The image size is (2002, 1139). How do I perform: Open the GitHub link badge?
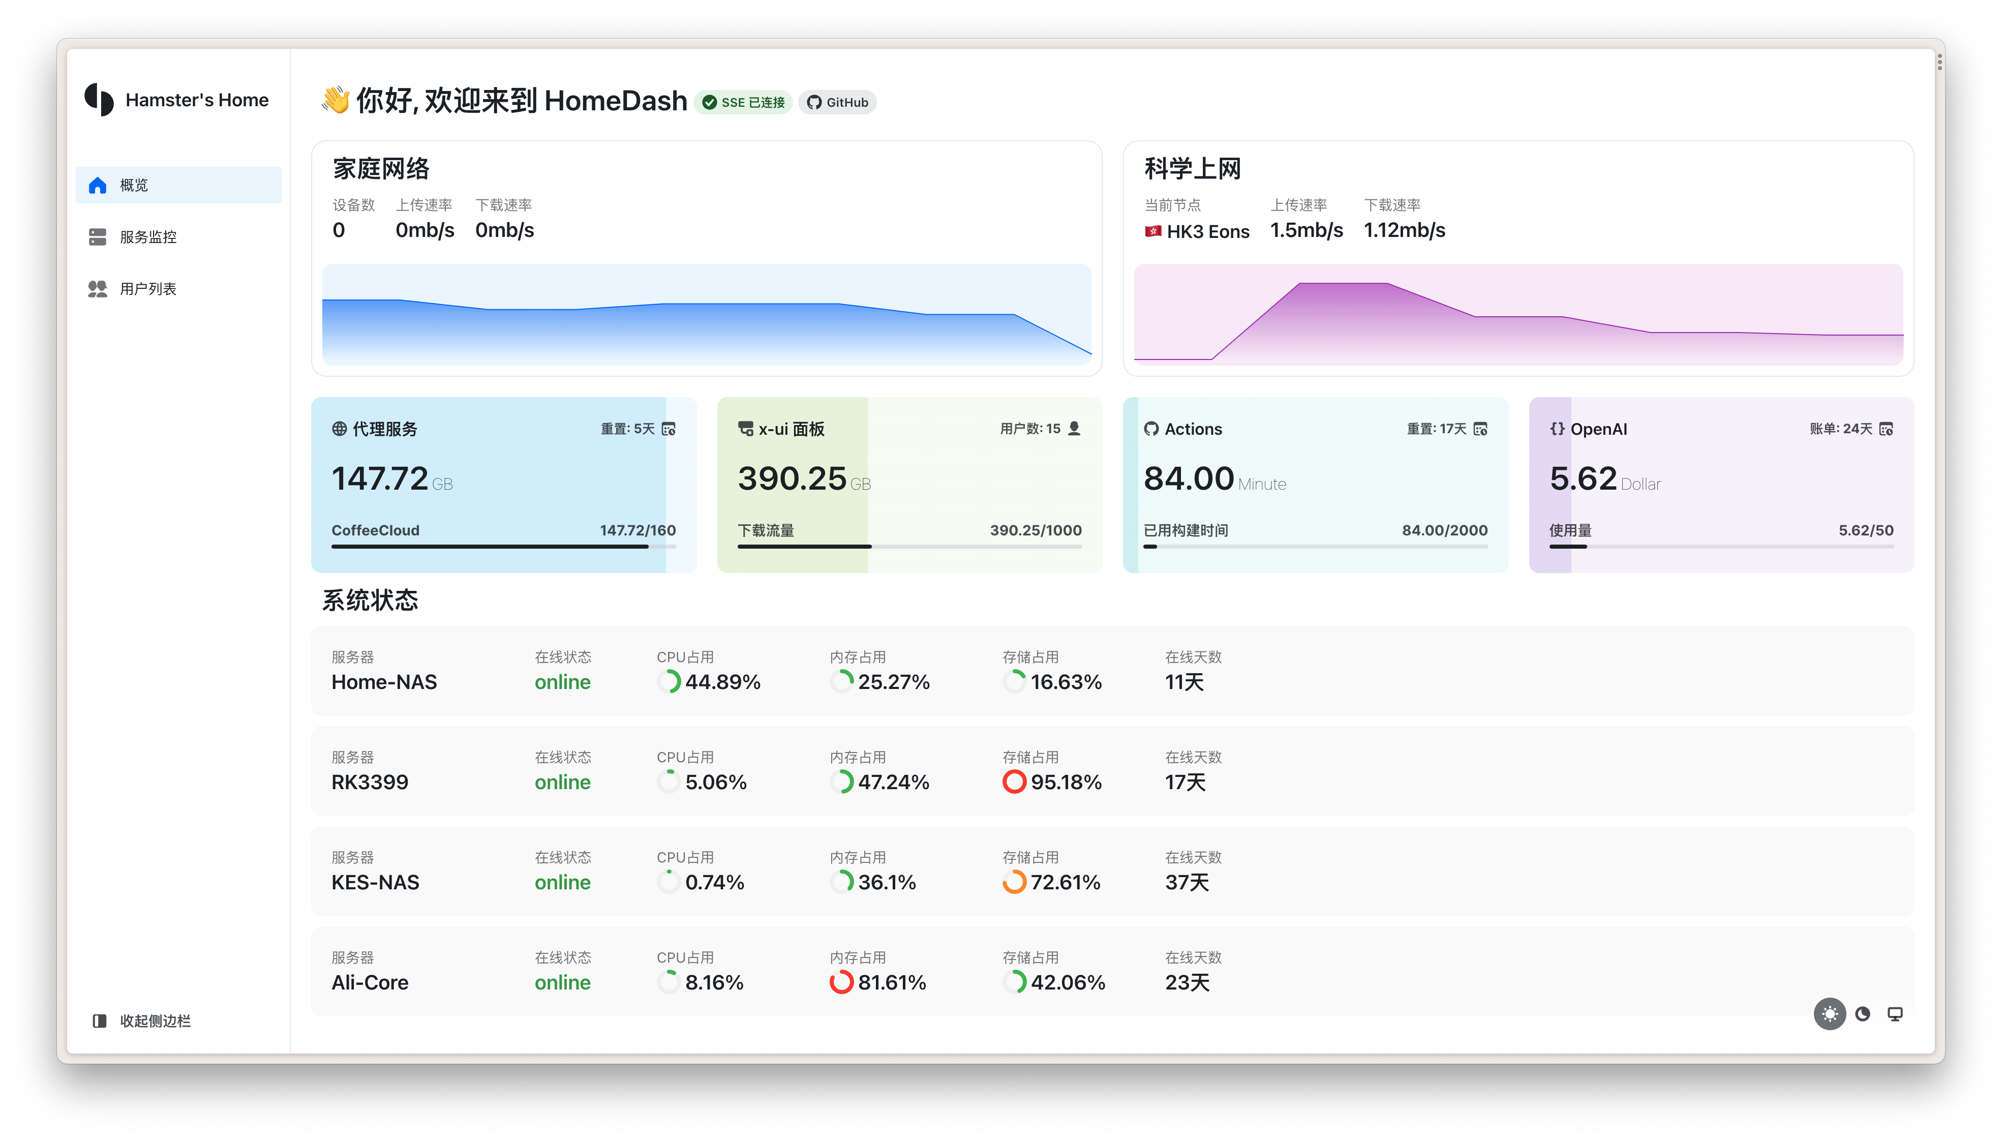[x=837, y=103]
